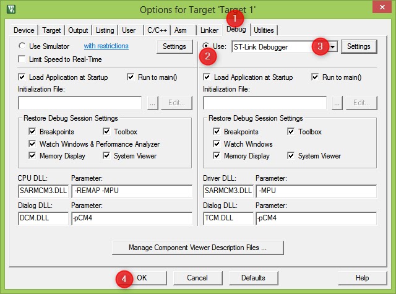Open the Output tab

pyautogui.click(x=78, y=30)
